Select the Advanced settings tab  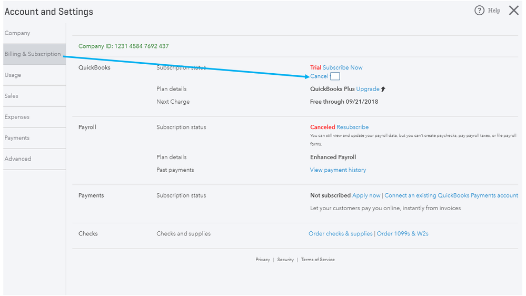[18, 159]
